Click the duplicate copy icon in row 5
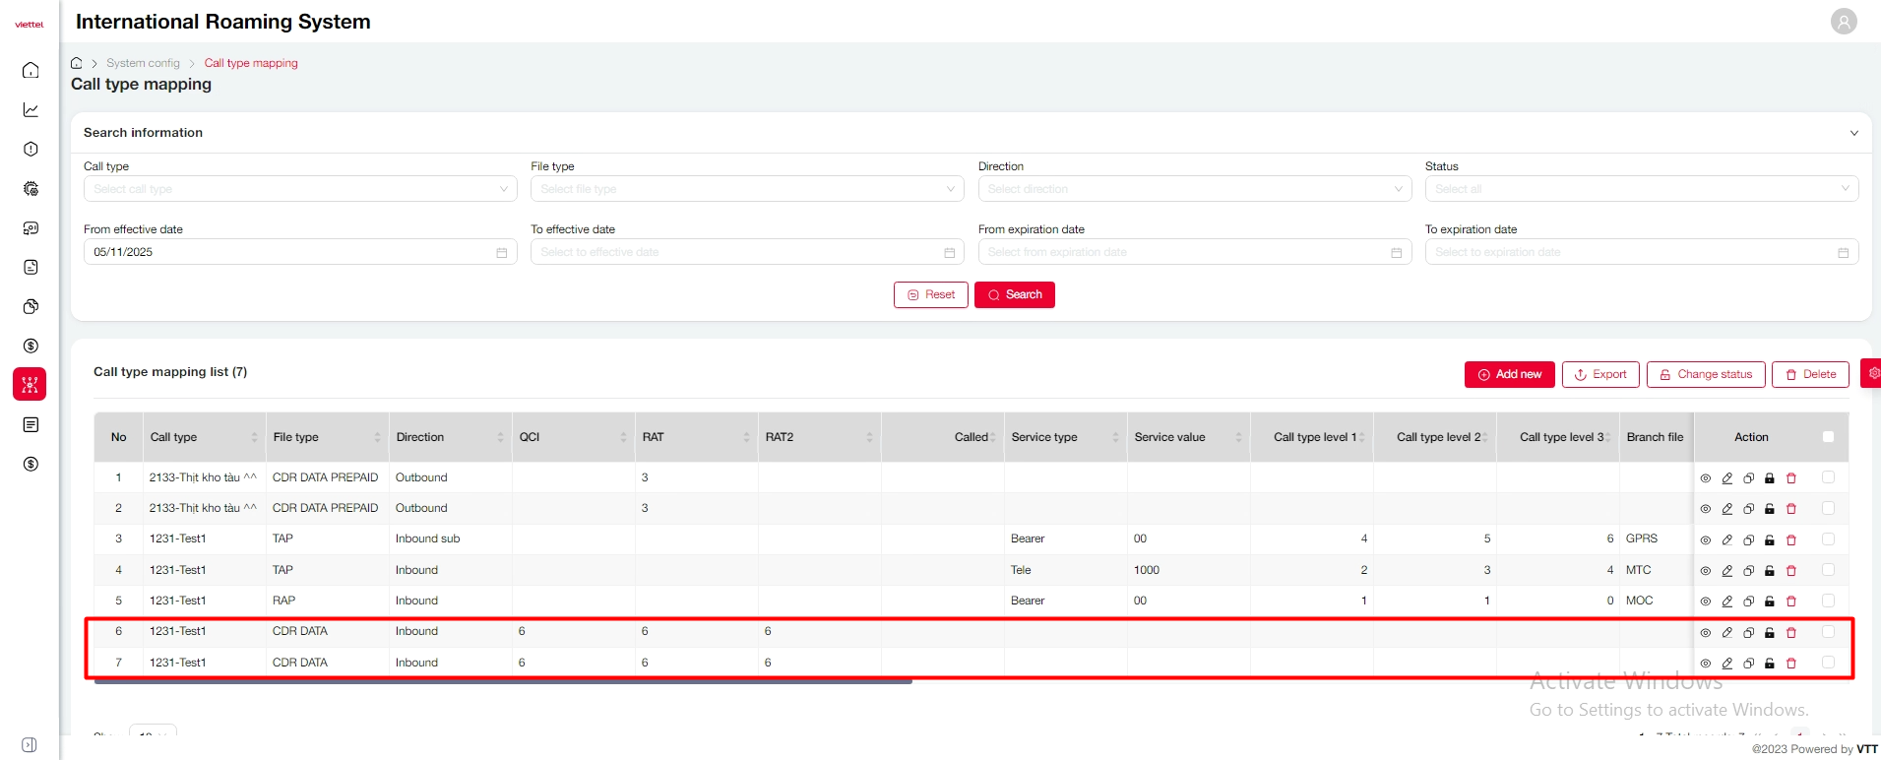 pyautogui.click(x=1748, y=601)
